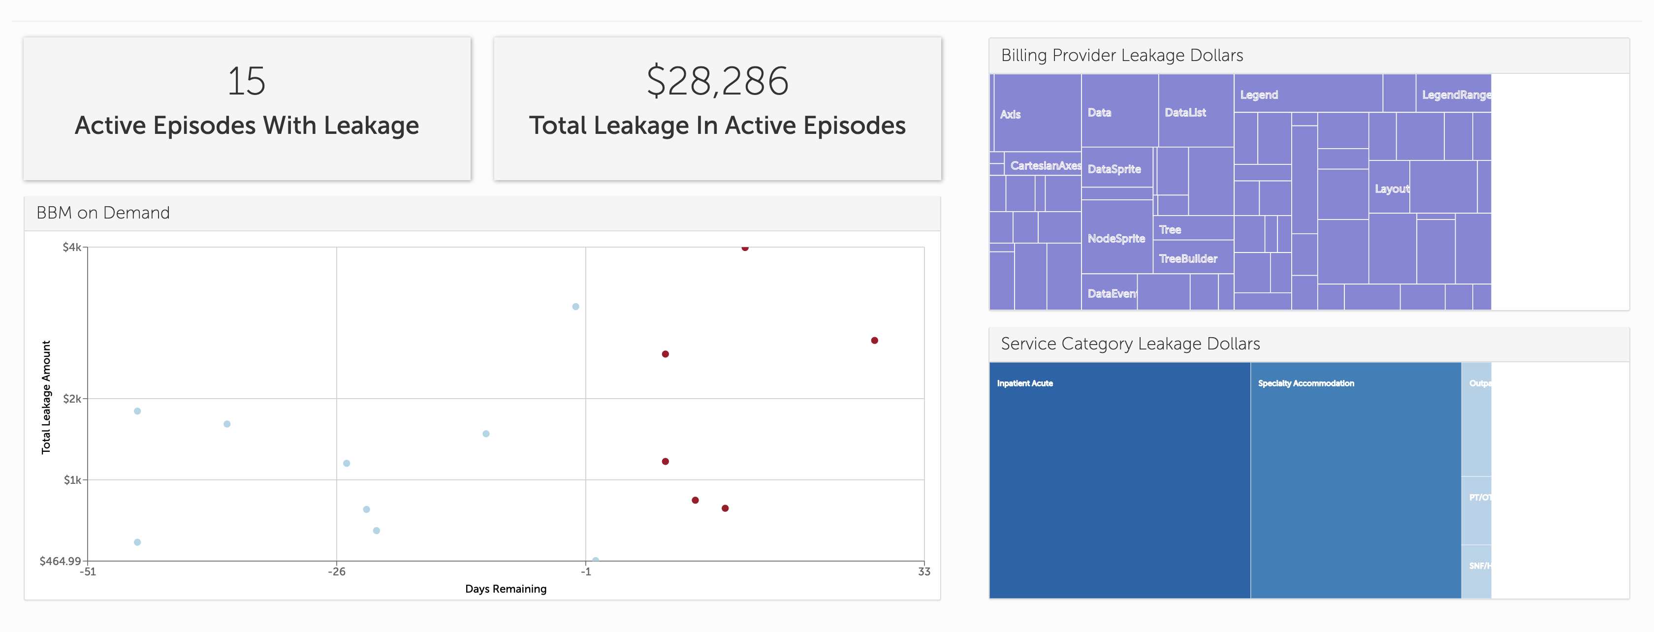Select the Specialty Accommodation treemap block

point(1355,480)
